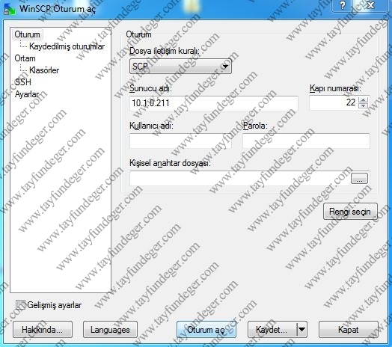This screenshot has height=347, width=392.
Task: Click the Kişisel anahtar dosyası field
Action: [x=239, y=178]
